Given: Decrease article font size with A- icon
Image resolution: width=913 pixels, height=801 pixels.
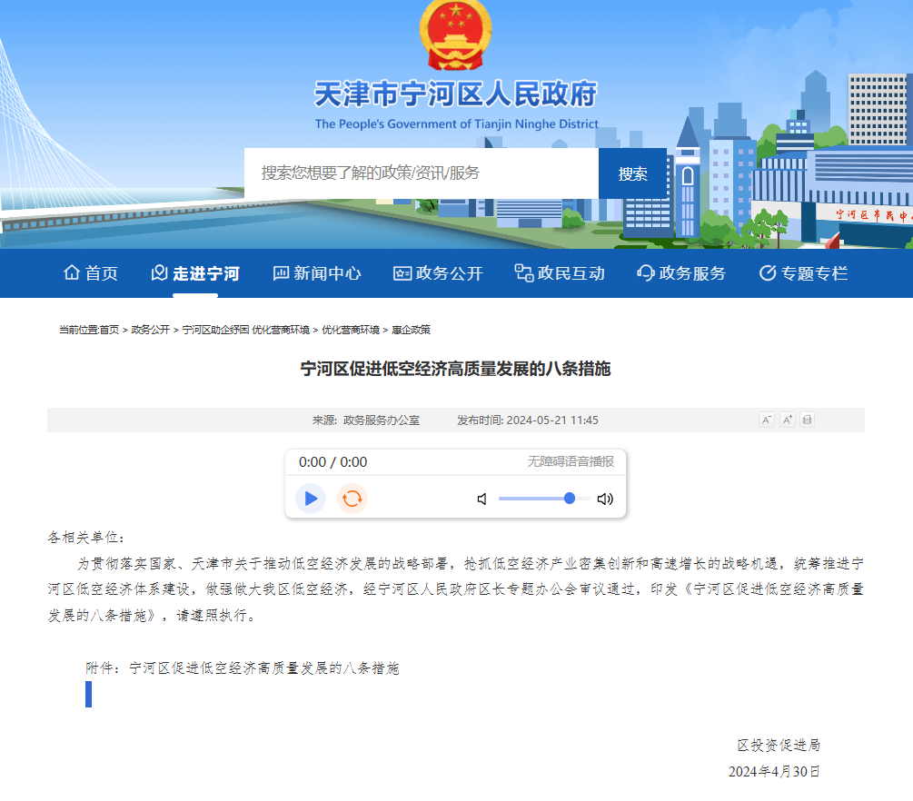Looking at the screenshot, I should (x=767, y=419).
